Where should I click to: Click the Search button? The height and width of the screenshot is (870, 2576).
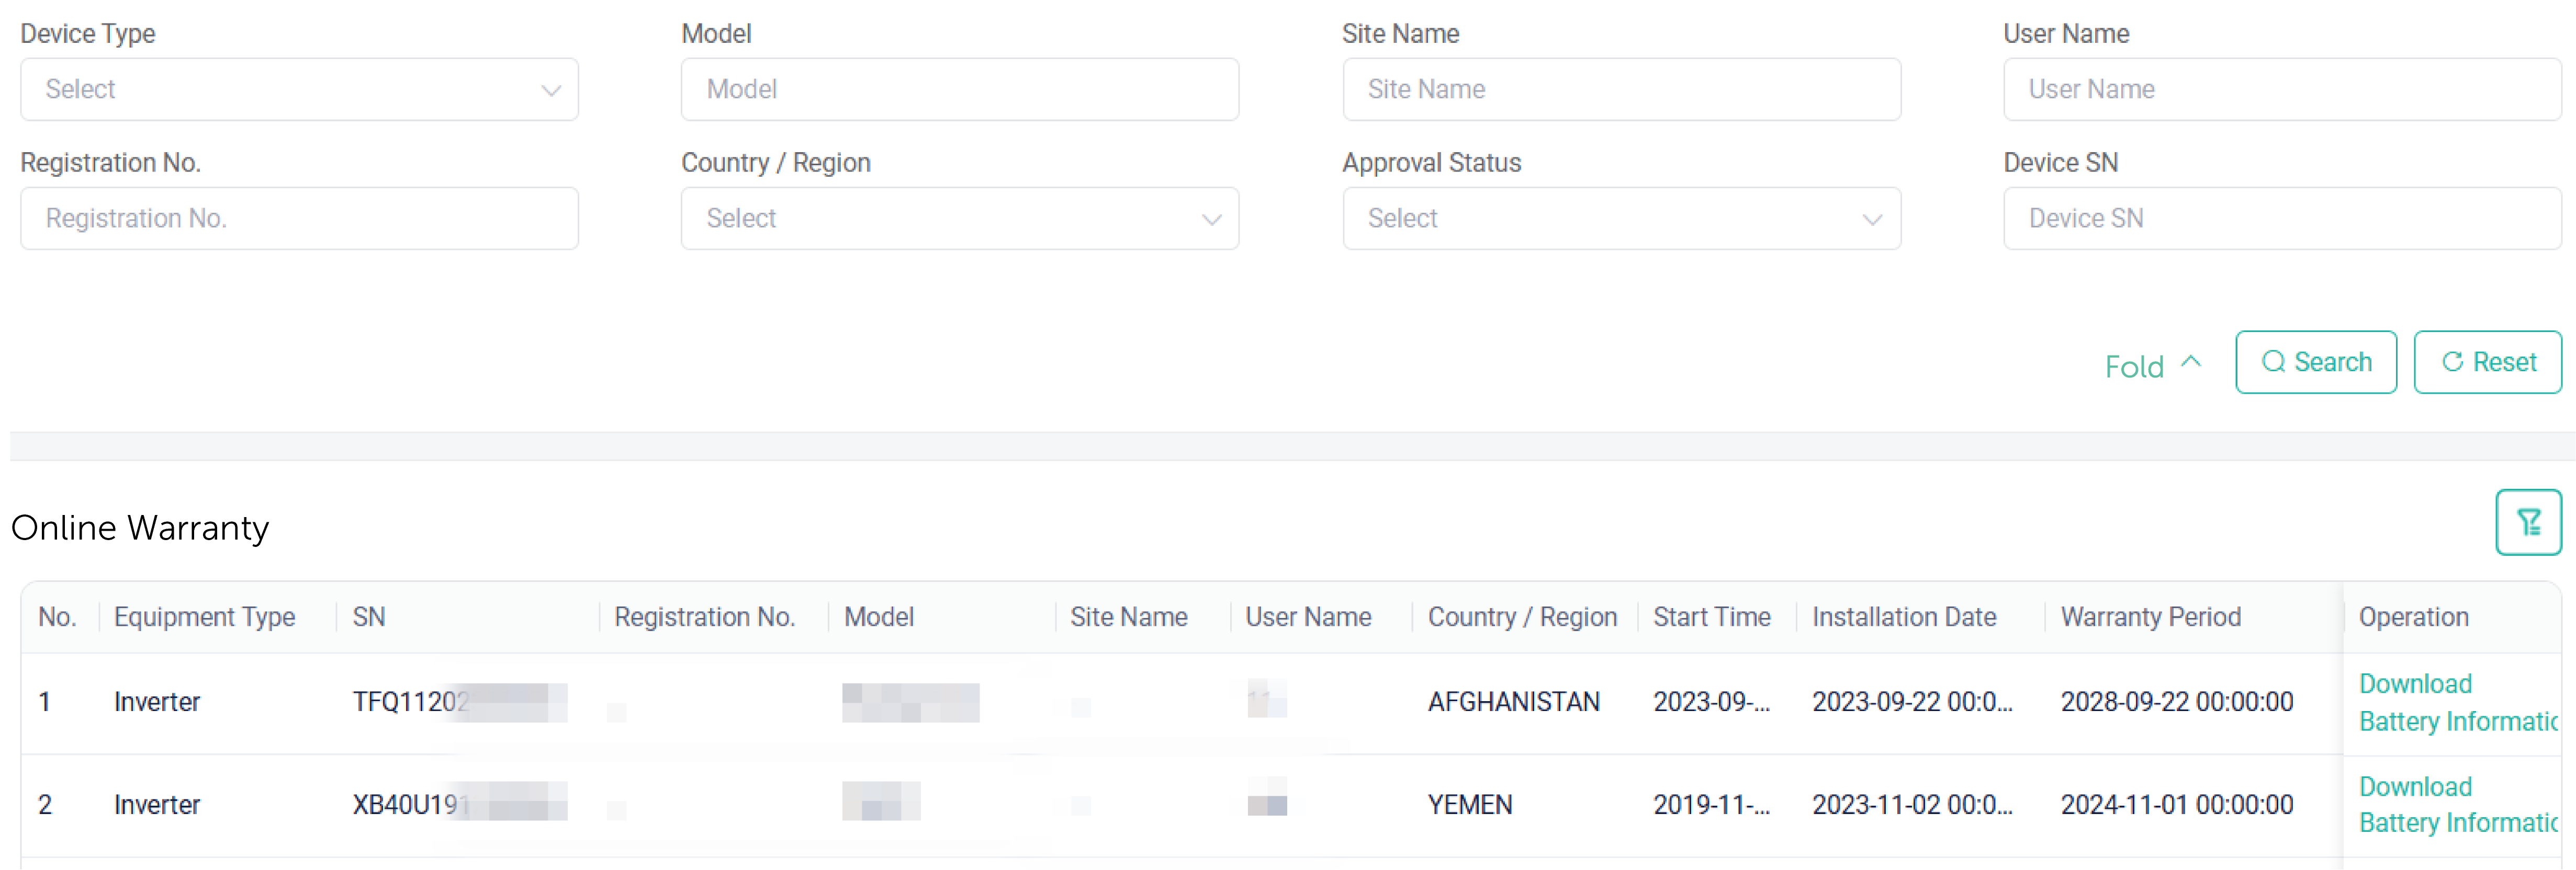coord(2316,362)
